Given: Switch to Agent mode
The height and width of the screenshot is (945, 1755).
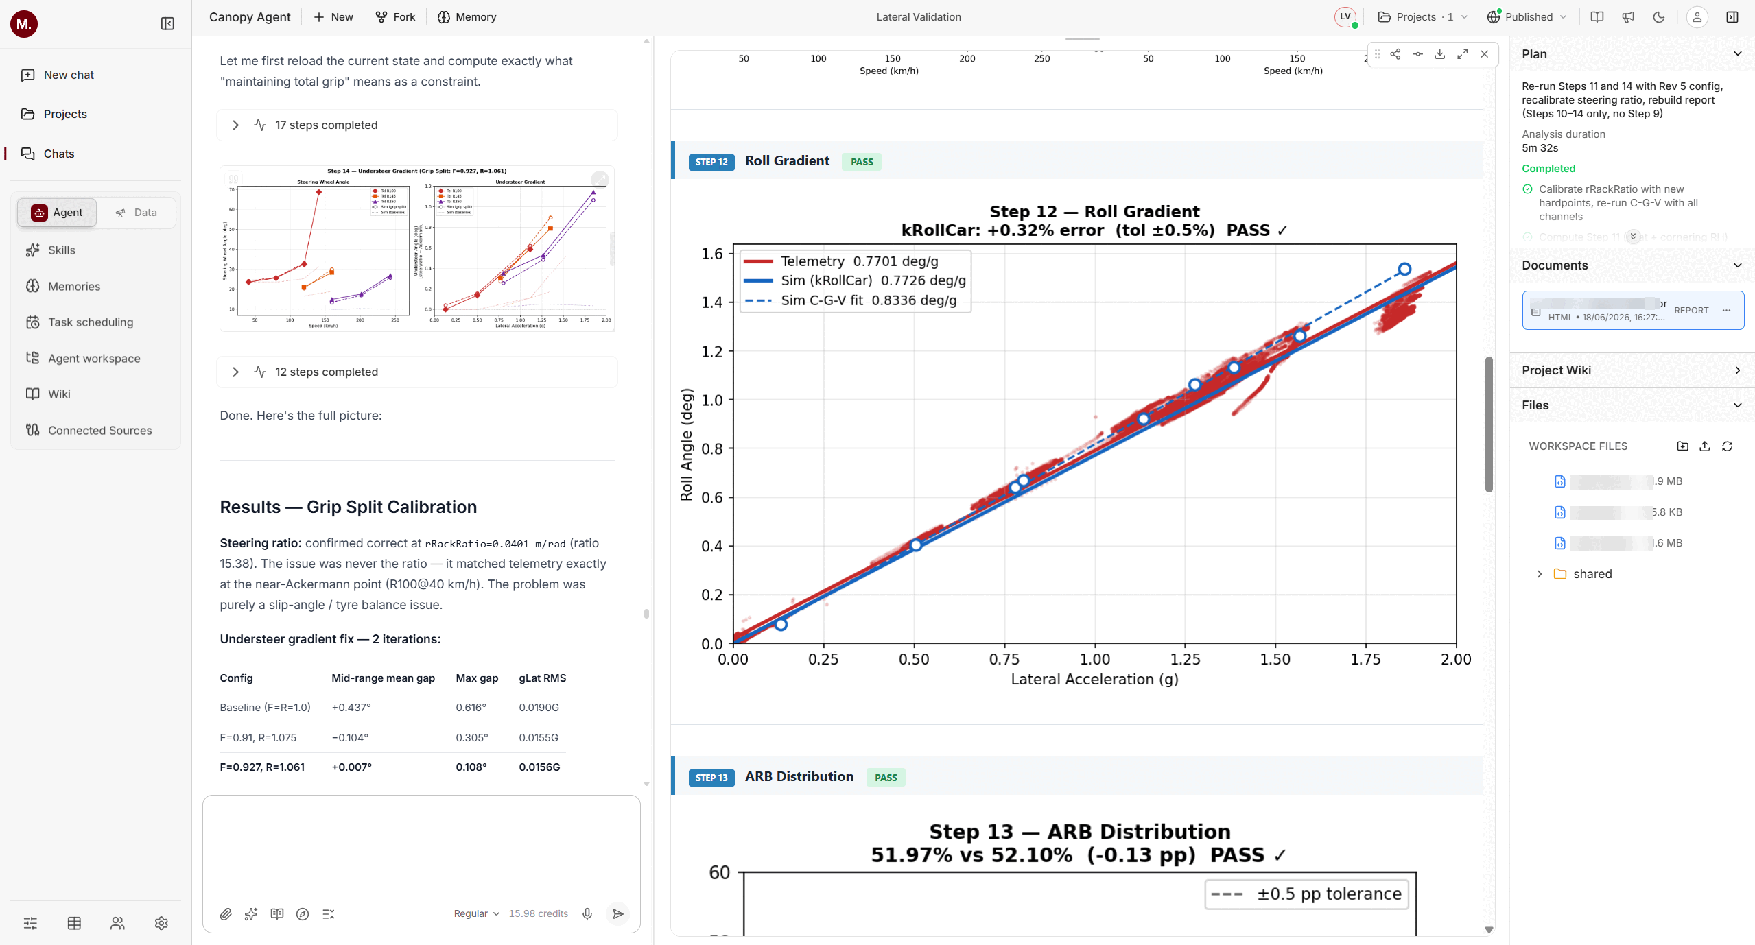Looking at the screenshot, I should click(57, 213).
